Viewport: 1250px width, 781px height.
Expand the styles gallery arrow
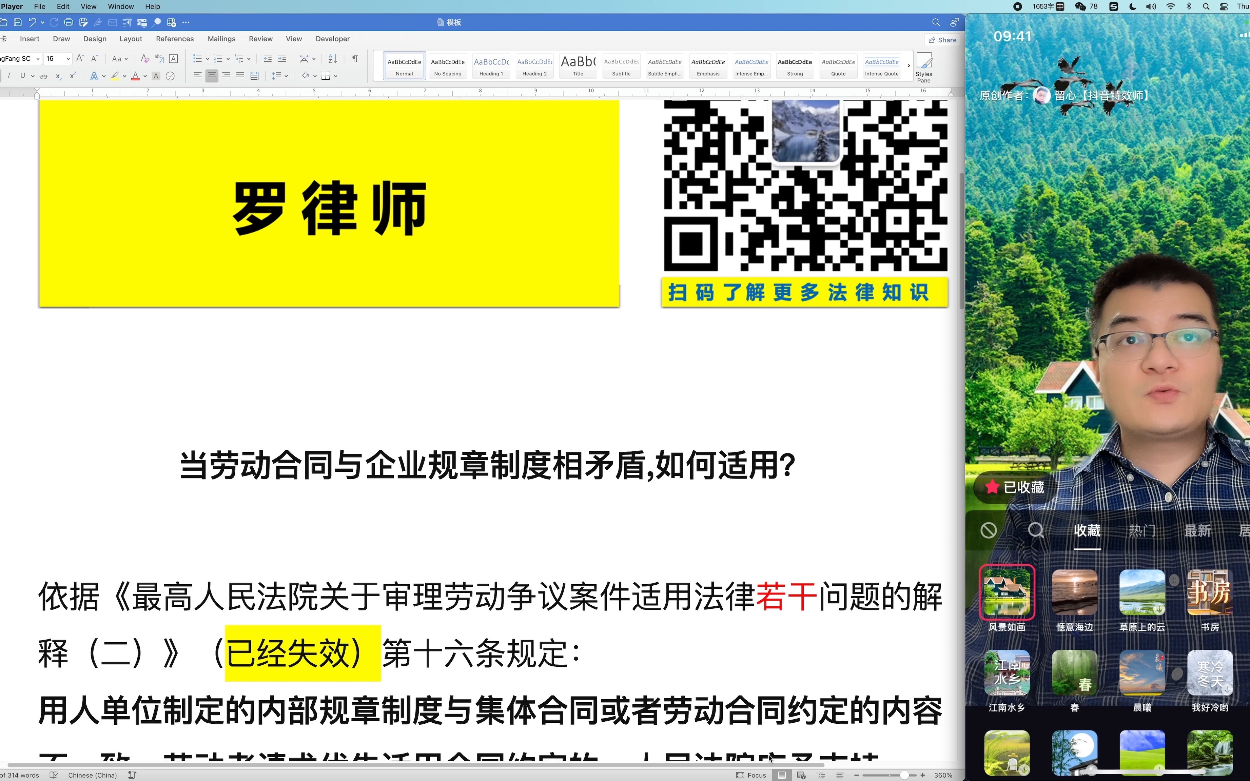pos(909,65)
